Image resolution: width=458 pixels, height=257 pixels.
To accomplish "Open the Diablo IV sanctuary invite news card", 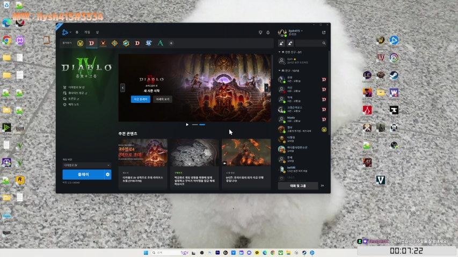I will pyautogui.click(x=143, y=164).
